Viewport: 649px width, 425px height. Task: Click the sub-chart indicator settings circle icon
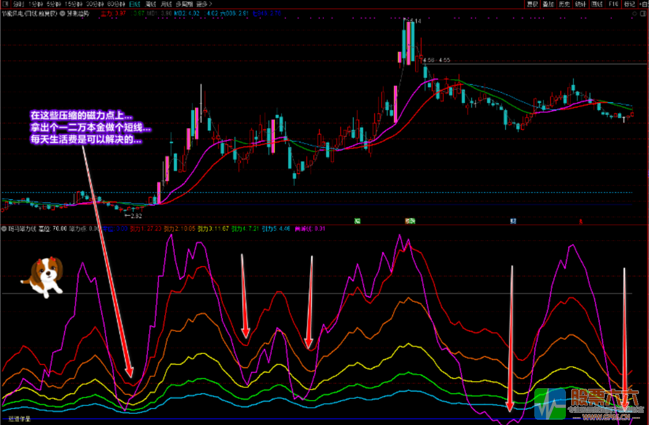pyautogui.click(x=4, y=229)
